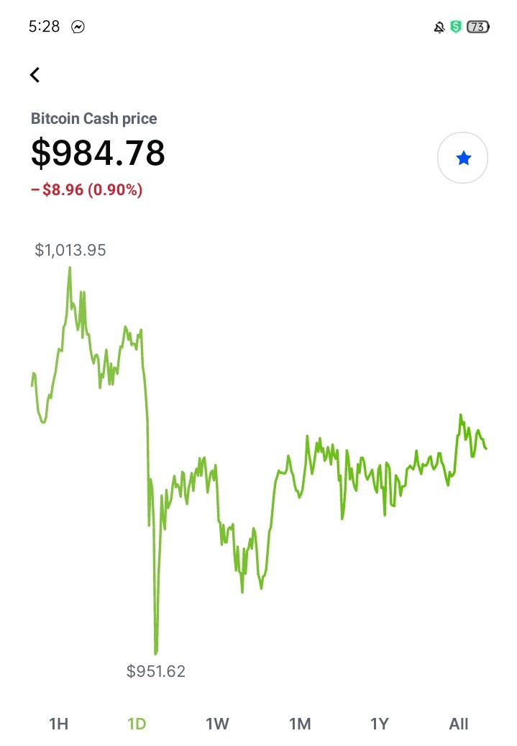This screenshot has width=517, height=746.
Task: Switch chart to 1M range
Action: 300,724
